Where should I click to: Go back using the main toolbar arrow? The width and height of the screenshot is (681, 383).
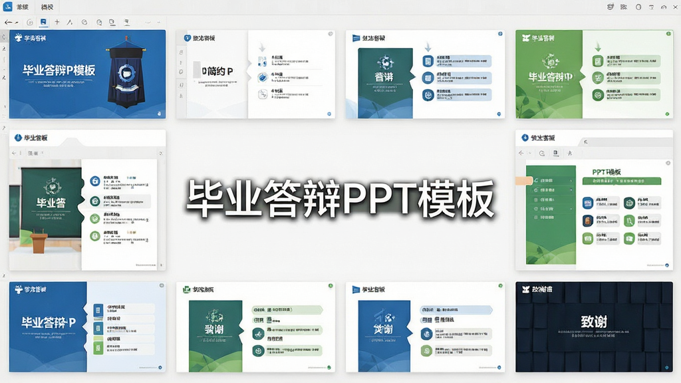point(8,22)
